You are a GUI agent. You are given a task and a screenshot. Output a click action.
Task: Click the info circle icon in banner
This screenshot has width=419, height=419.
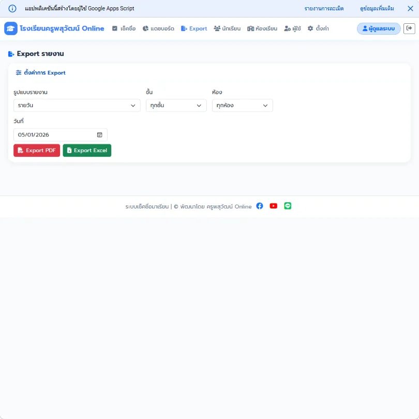click(12, 9)
